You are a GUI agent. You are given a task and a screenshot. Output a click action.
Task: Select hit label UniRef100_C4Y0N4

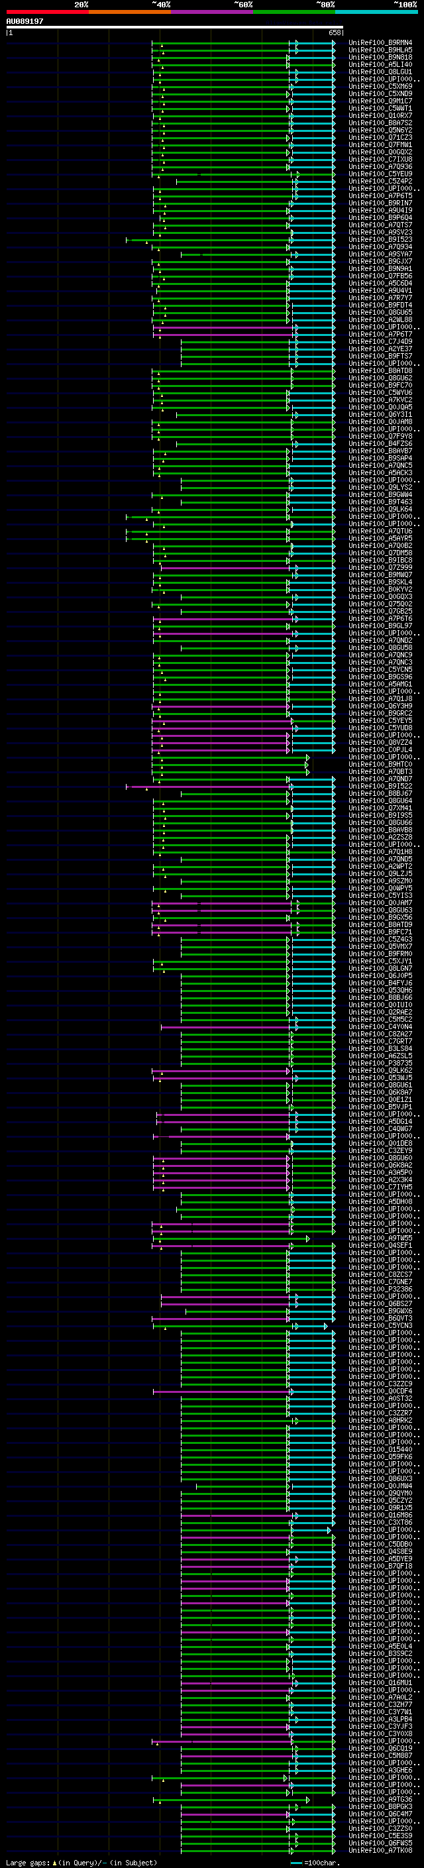click(x=380, y=1027)
